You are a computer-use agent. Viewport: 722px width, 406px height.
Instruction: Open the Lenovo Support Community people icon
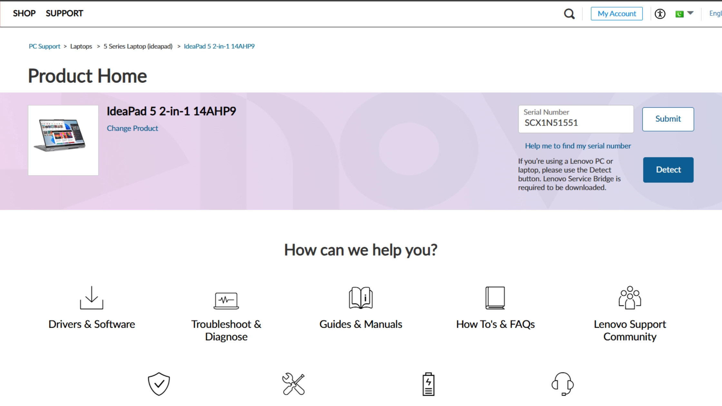[630, 298]
